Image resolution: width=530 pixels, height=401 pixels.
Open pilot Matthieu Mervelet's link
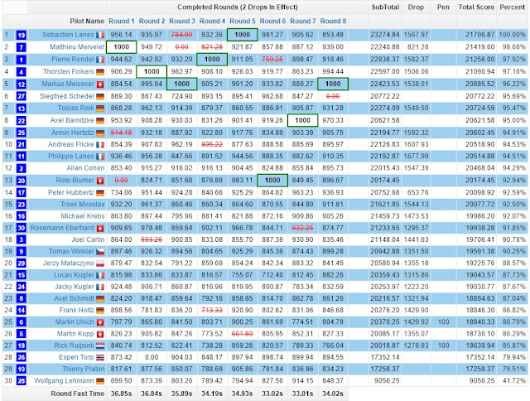tap(77, 47)
